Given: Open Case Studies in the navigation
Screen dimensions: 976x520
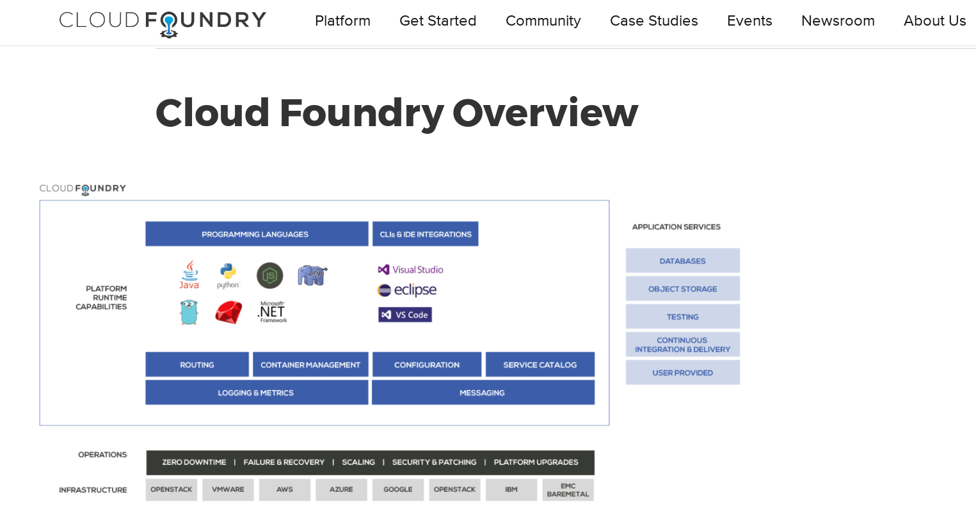Looking at the screenshot, I should tap(654, 21).
